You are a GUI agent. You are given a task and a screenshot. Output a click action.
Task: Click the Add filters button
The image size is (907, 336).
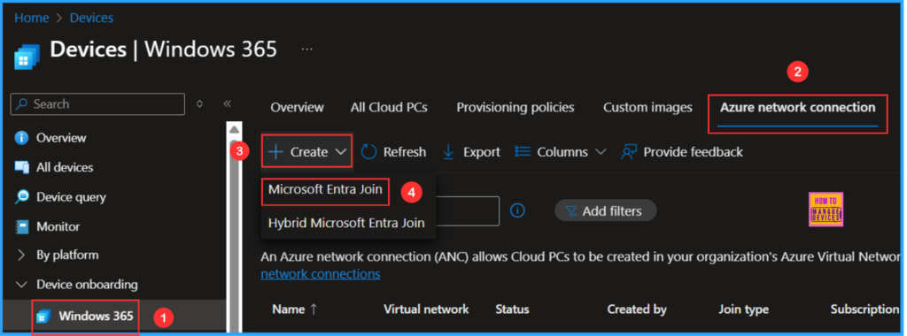tap(606, 210)
